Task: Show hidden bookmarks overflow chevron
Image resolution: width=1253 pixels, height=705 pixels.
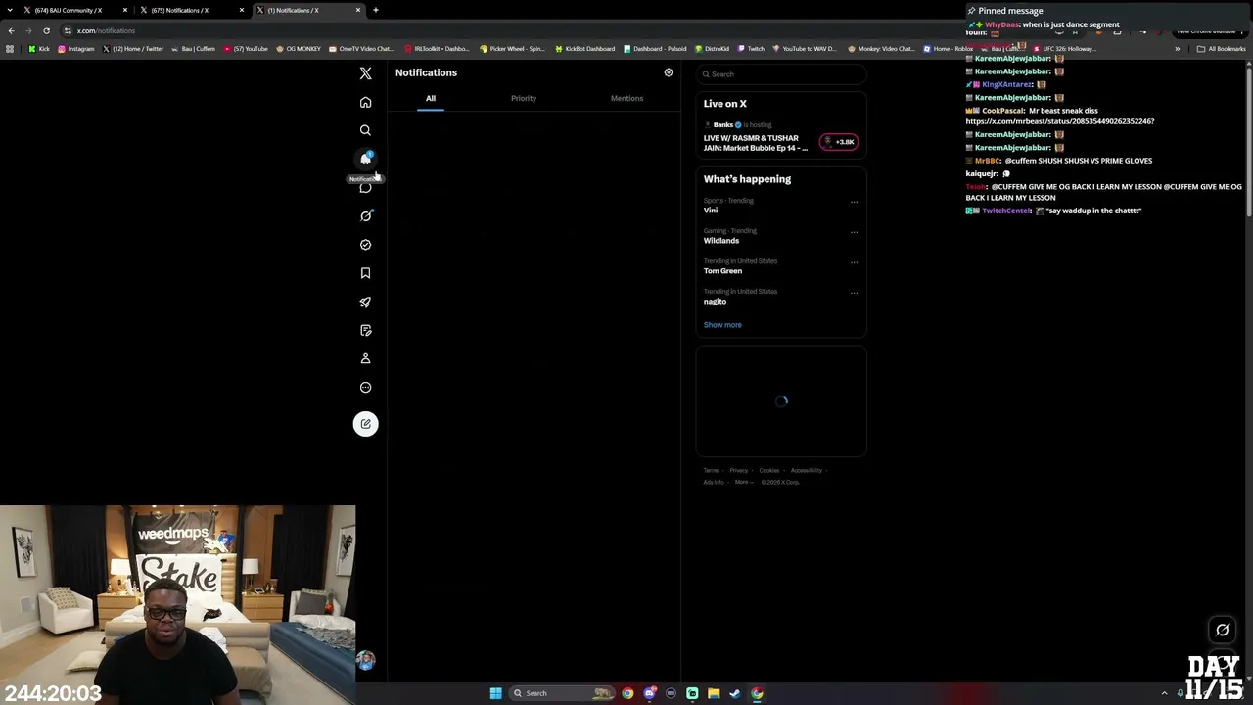Action: 1178,49
